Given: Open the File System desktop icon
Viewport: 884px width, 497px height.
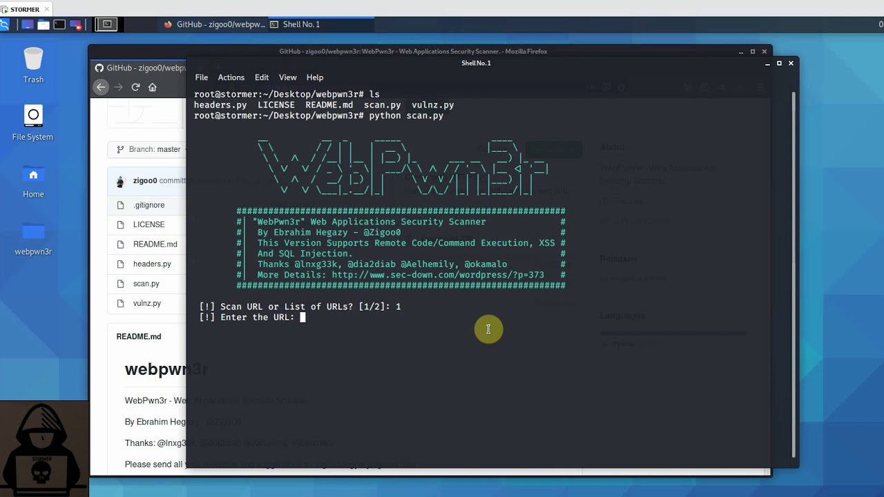Looking at the screenshot, I should coord(32,124).
